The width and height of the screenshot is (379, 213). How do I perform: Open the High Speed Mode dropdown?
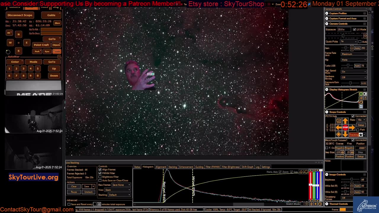click(354, 72)
